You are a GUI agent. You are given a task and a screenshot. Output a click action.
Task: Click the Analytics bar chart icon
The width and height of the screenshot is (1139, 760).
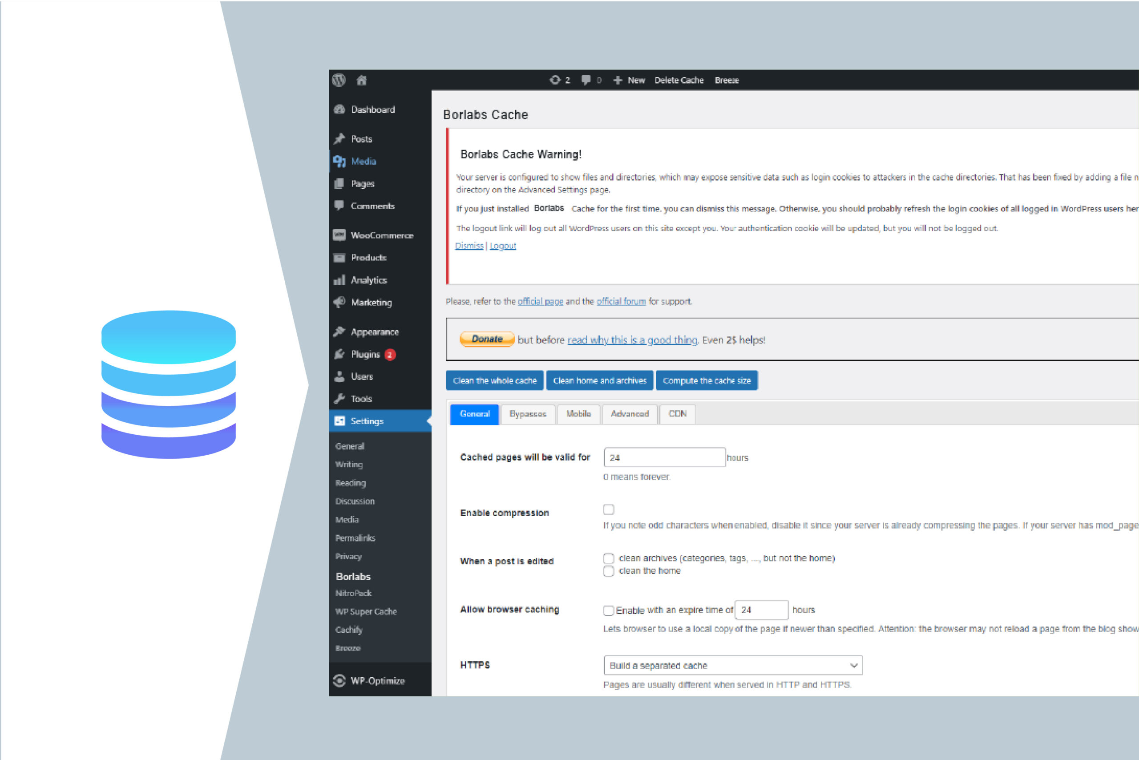tap(339, 280)
